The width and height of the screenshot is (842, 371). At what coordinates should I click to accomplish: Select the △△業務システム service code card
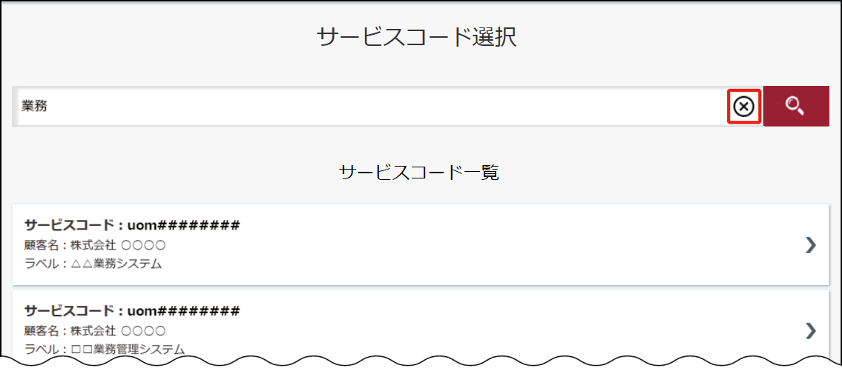click(421, 244)
